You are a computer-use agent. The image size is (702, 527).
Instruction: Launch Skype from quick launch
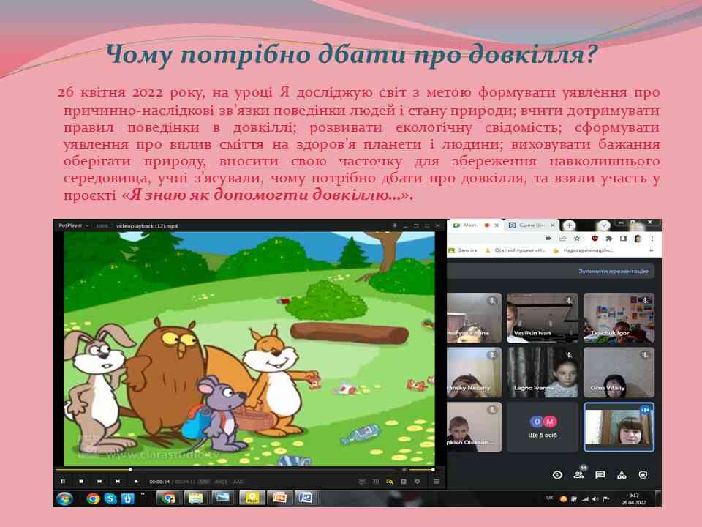110,498
